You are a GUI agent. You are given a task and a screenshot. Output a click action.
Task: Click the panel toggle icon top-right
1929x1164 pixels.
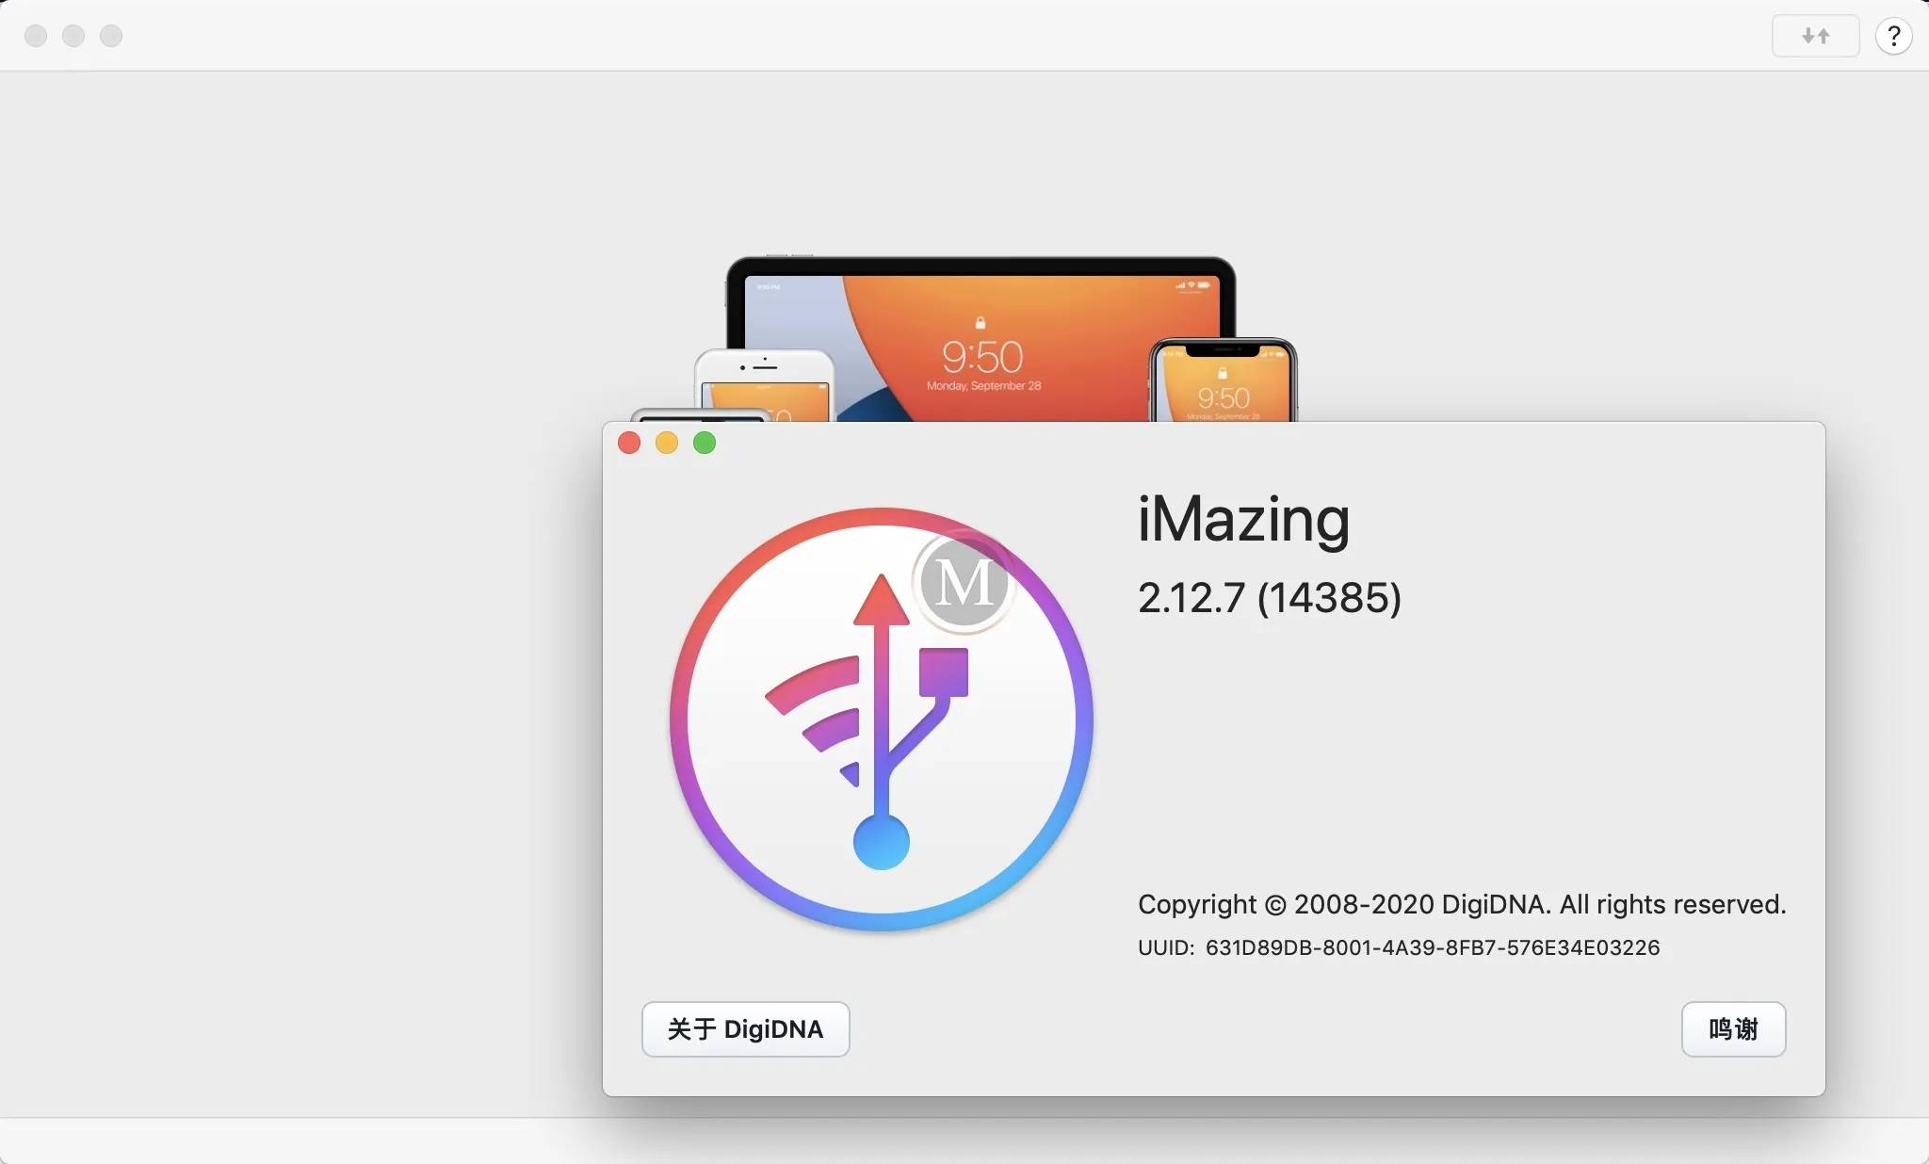point(1816,35)
